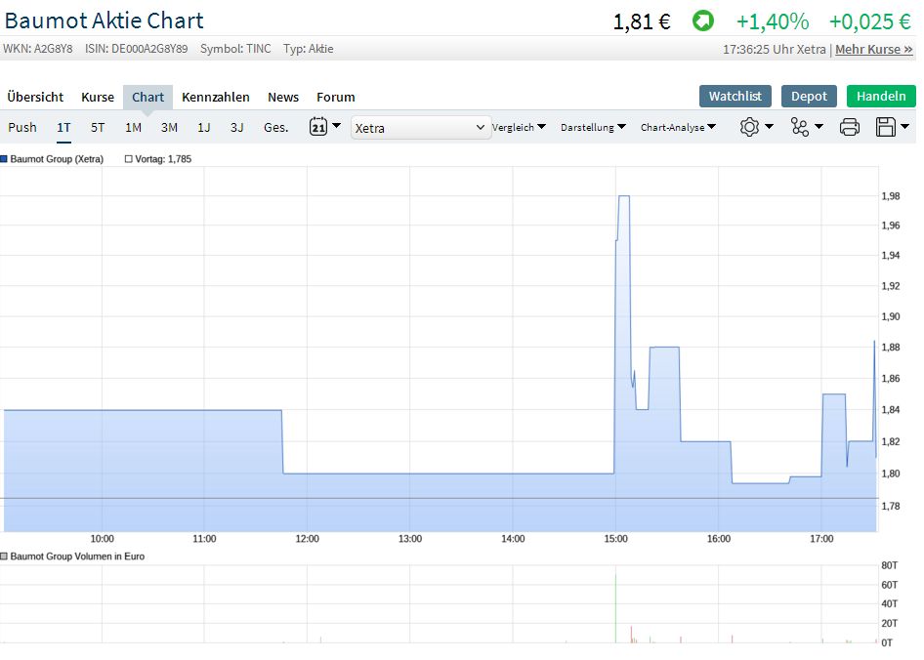This screenshot has width=924, height=660.
Task: Follow the Mehr Kurse link
Action: (x=874, y=50)
